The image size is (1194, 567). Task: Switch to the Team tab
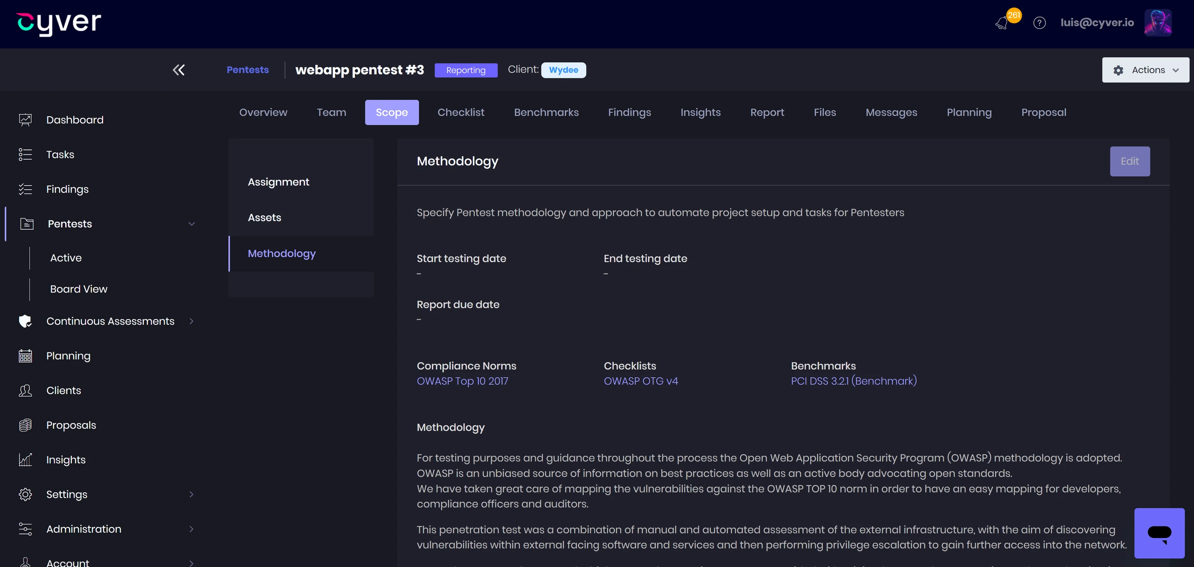click(x=331, y=112)
